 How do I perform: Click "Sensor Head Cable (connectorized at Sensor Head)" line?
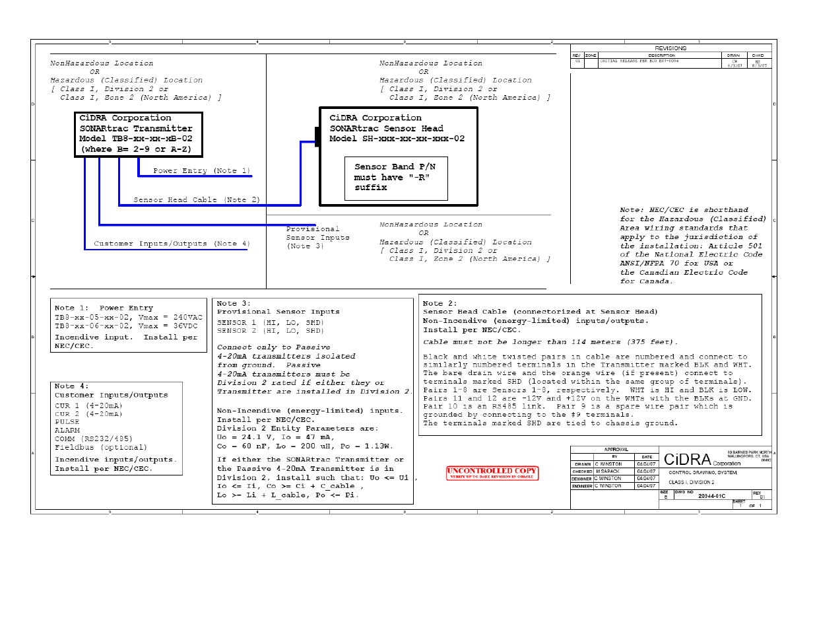(x=540, y=312)
